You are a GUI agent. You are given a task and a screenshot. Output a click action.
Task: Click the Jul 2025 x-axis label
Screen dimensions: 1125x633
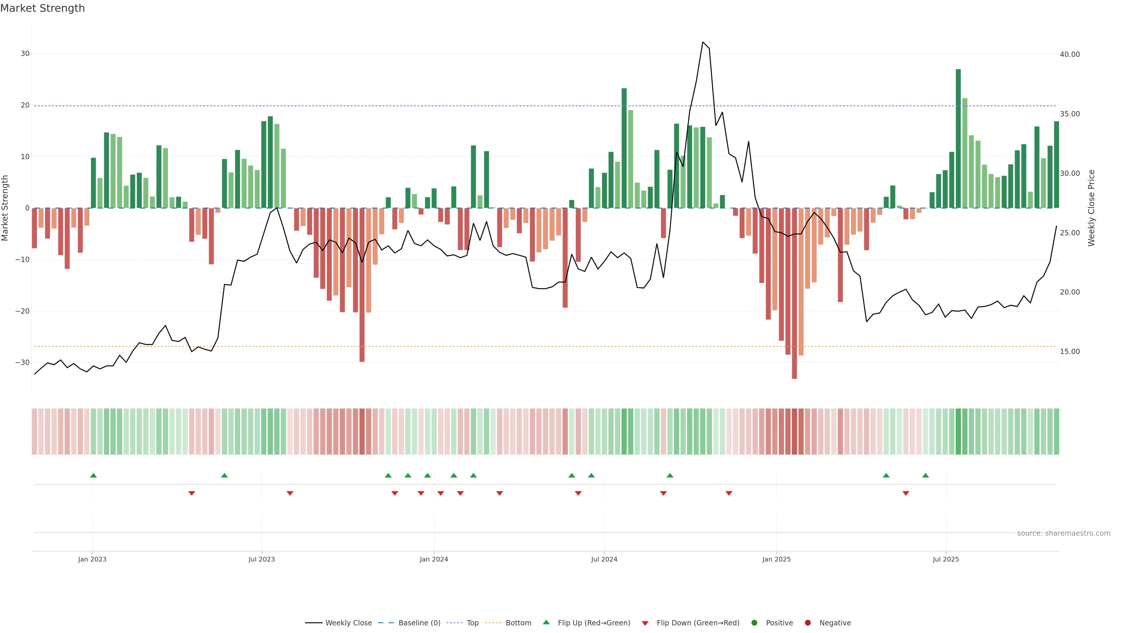945,559
